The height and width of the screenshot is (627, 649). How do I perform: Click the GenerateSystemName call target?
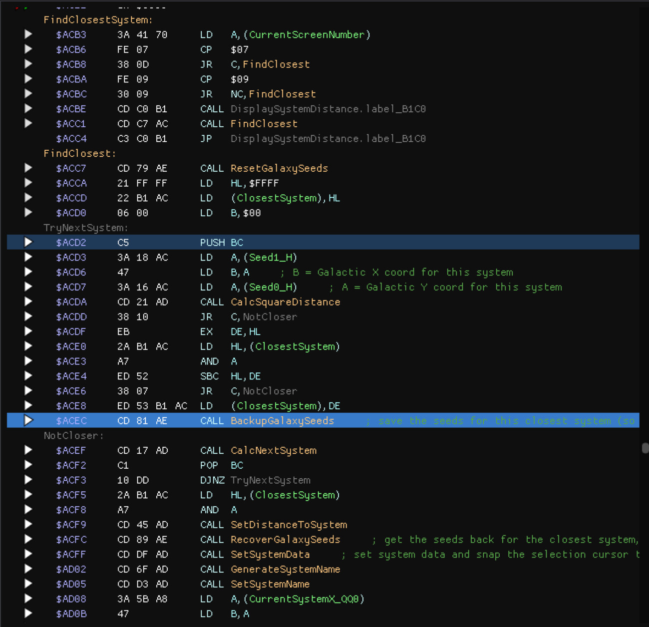click(286, 569)
